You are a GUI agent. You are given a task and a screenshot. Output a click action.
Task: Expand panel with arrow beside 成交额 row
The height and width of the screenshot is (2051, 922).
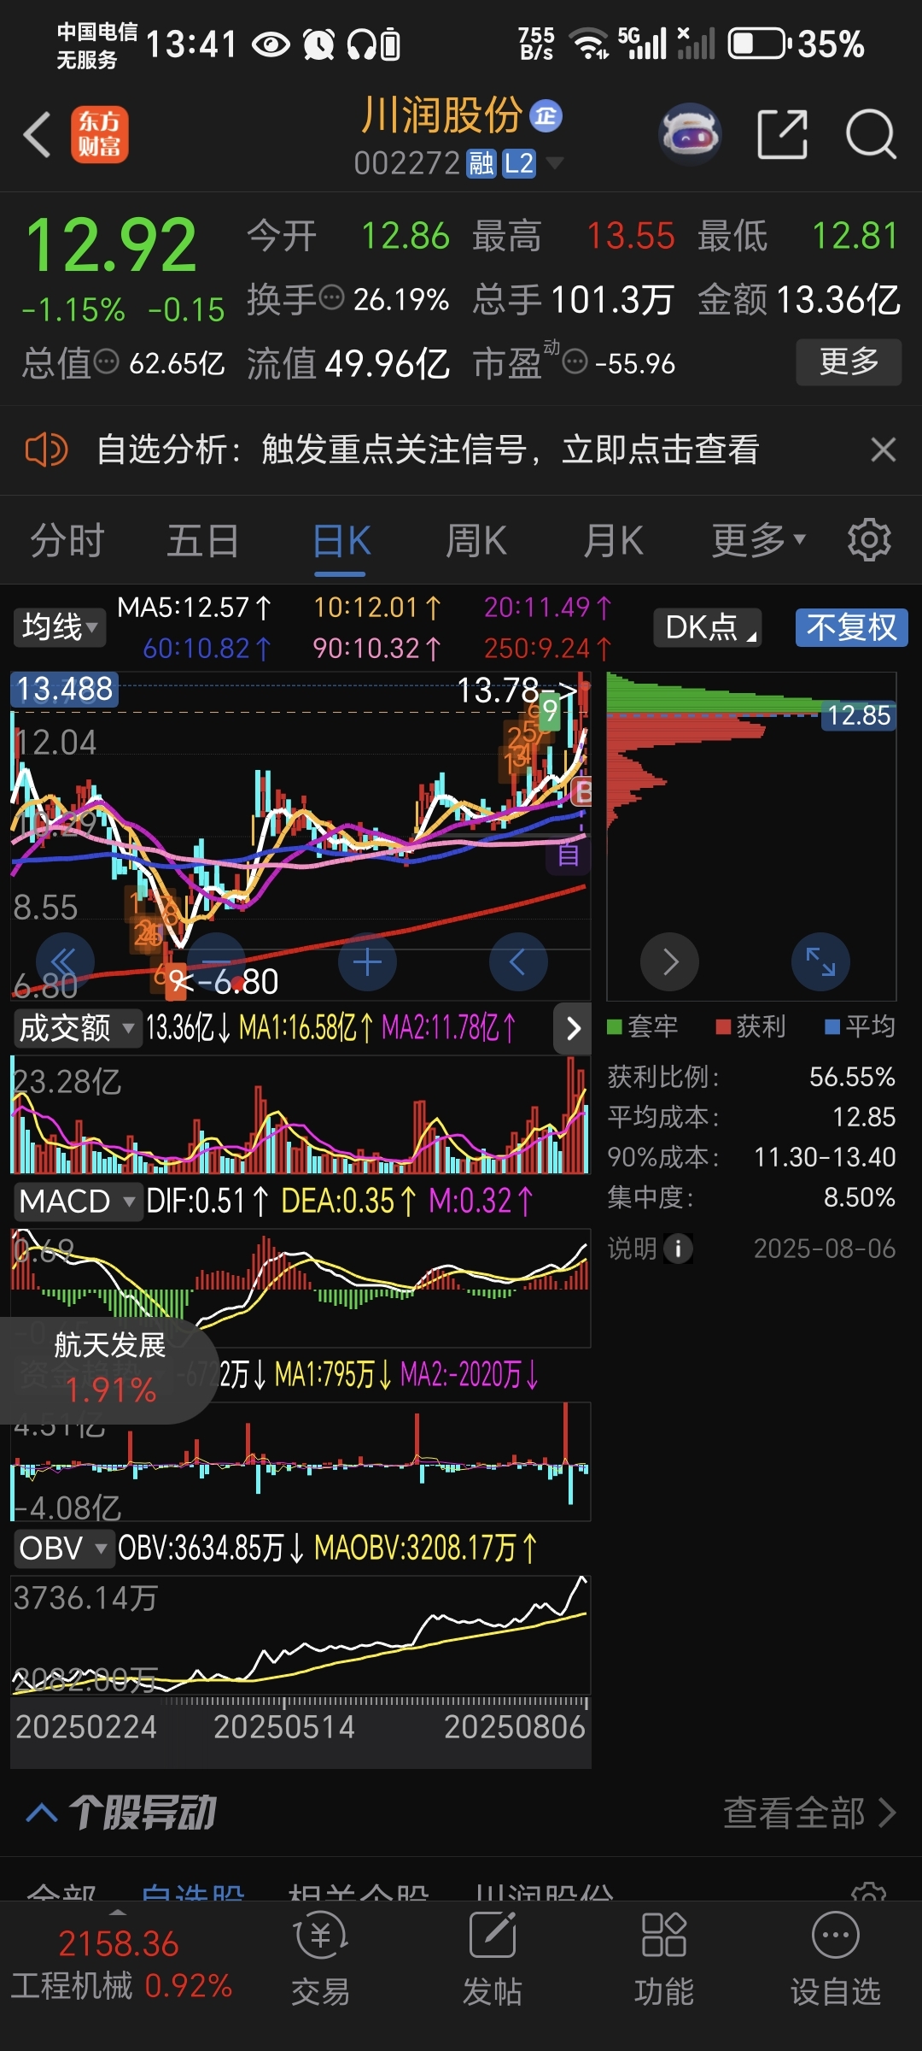point(573,1028)
